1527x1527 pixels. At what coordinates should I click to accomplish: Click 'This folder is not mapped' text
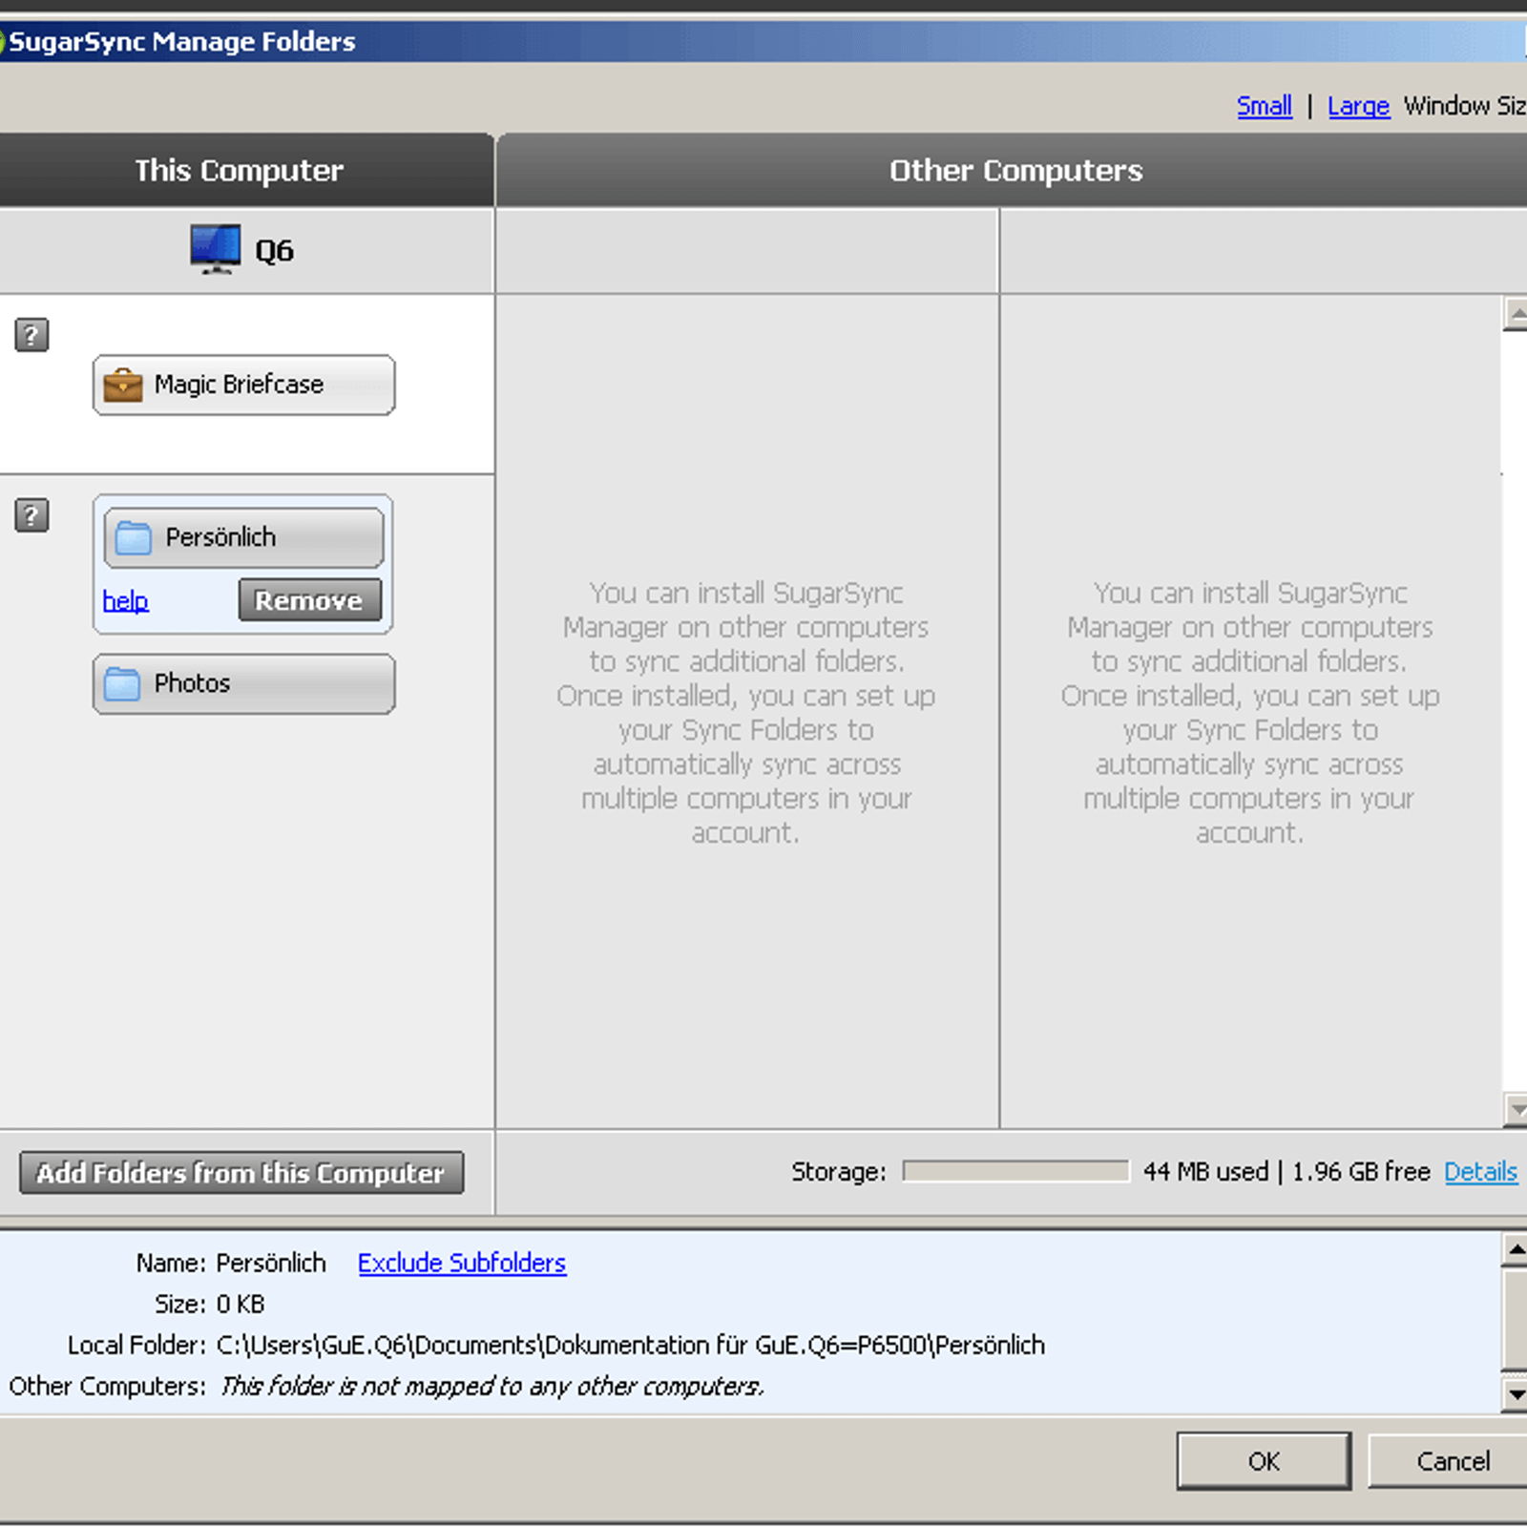(492, 1386)
